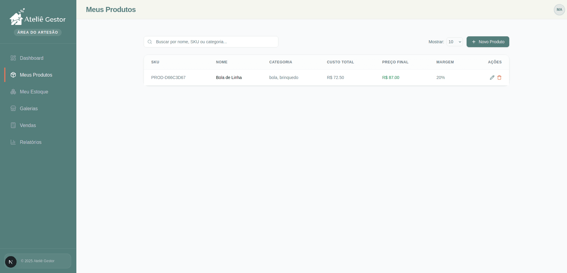Select the Dashboard icon in the sidebar
Screen dimensions: 567x273
pyautogui.click(x=13, y=58)
